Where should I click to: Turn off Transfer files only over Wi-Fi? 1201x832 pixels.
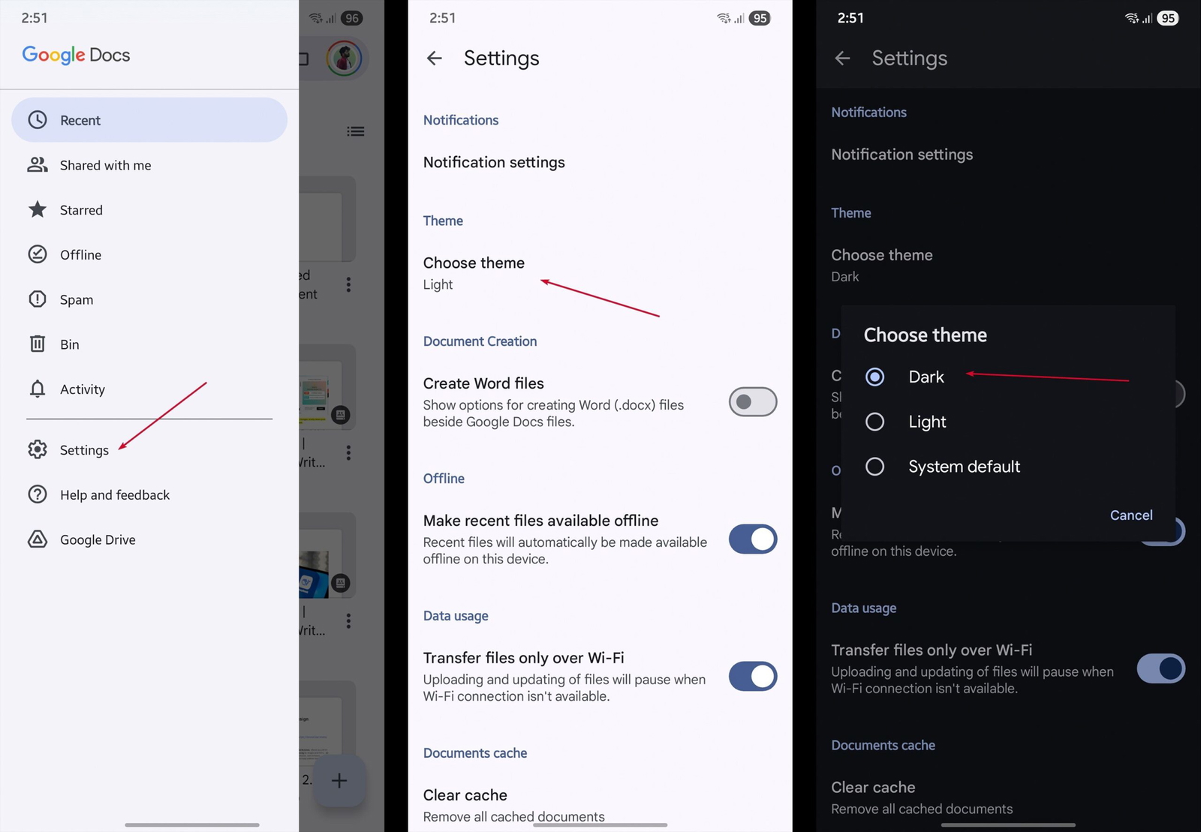tap(752, 677)
